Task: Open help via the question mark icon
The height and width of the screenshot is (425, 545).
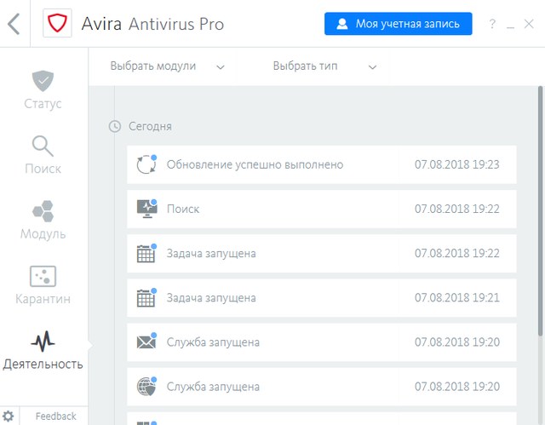Action: (492, 24)
